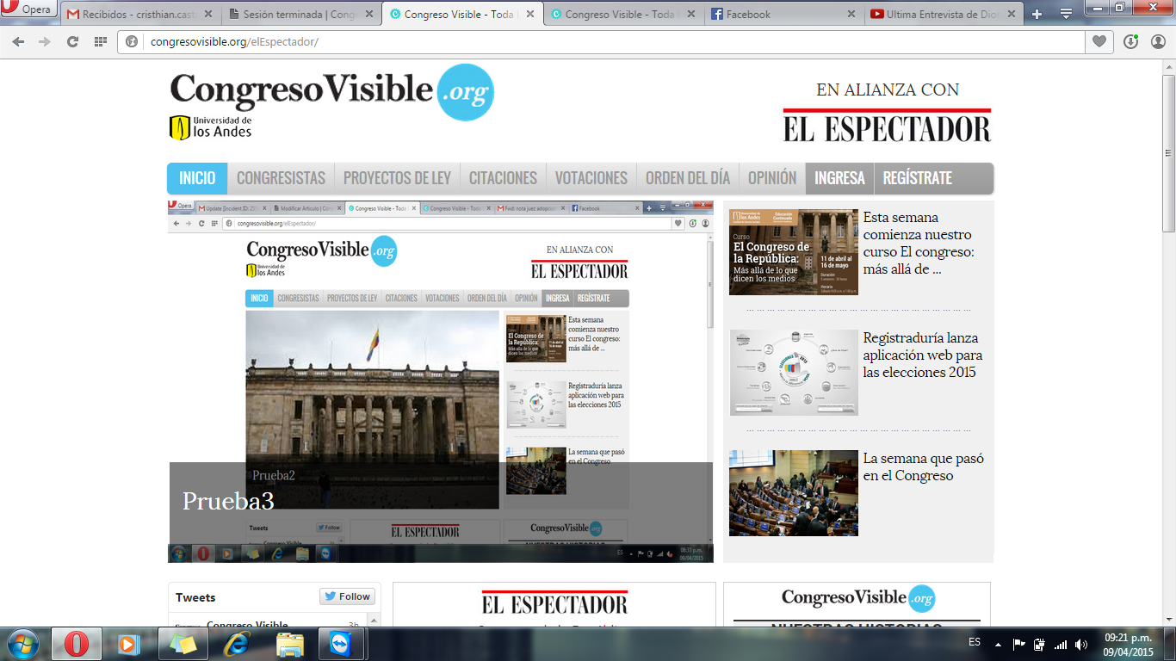This screenshot has height=661, width=1176.
Task: Click the power battery tray icon
Action: click(x=1039, y=644)
